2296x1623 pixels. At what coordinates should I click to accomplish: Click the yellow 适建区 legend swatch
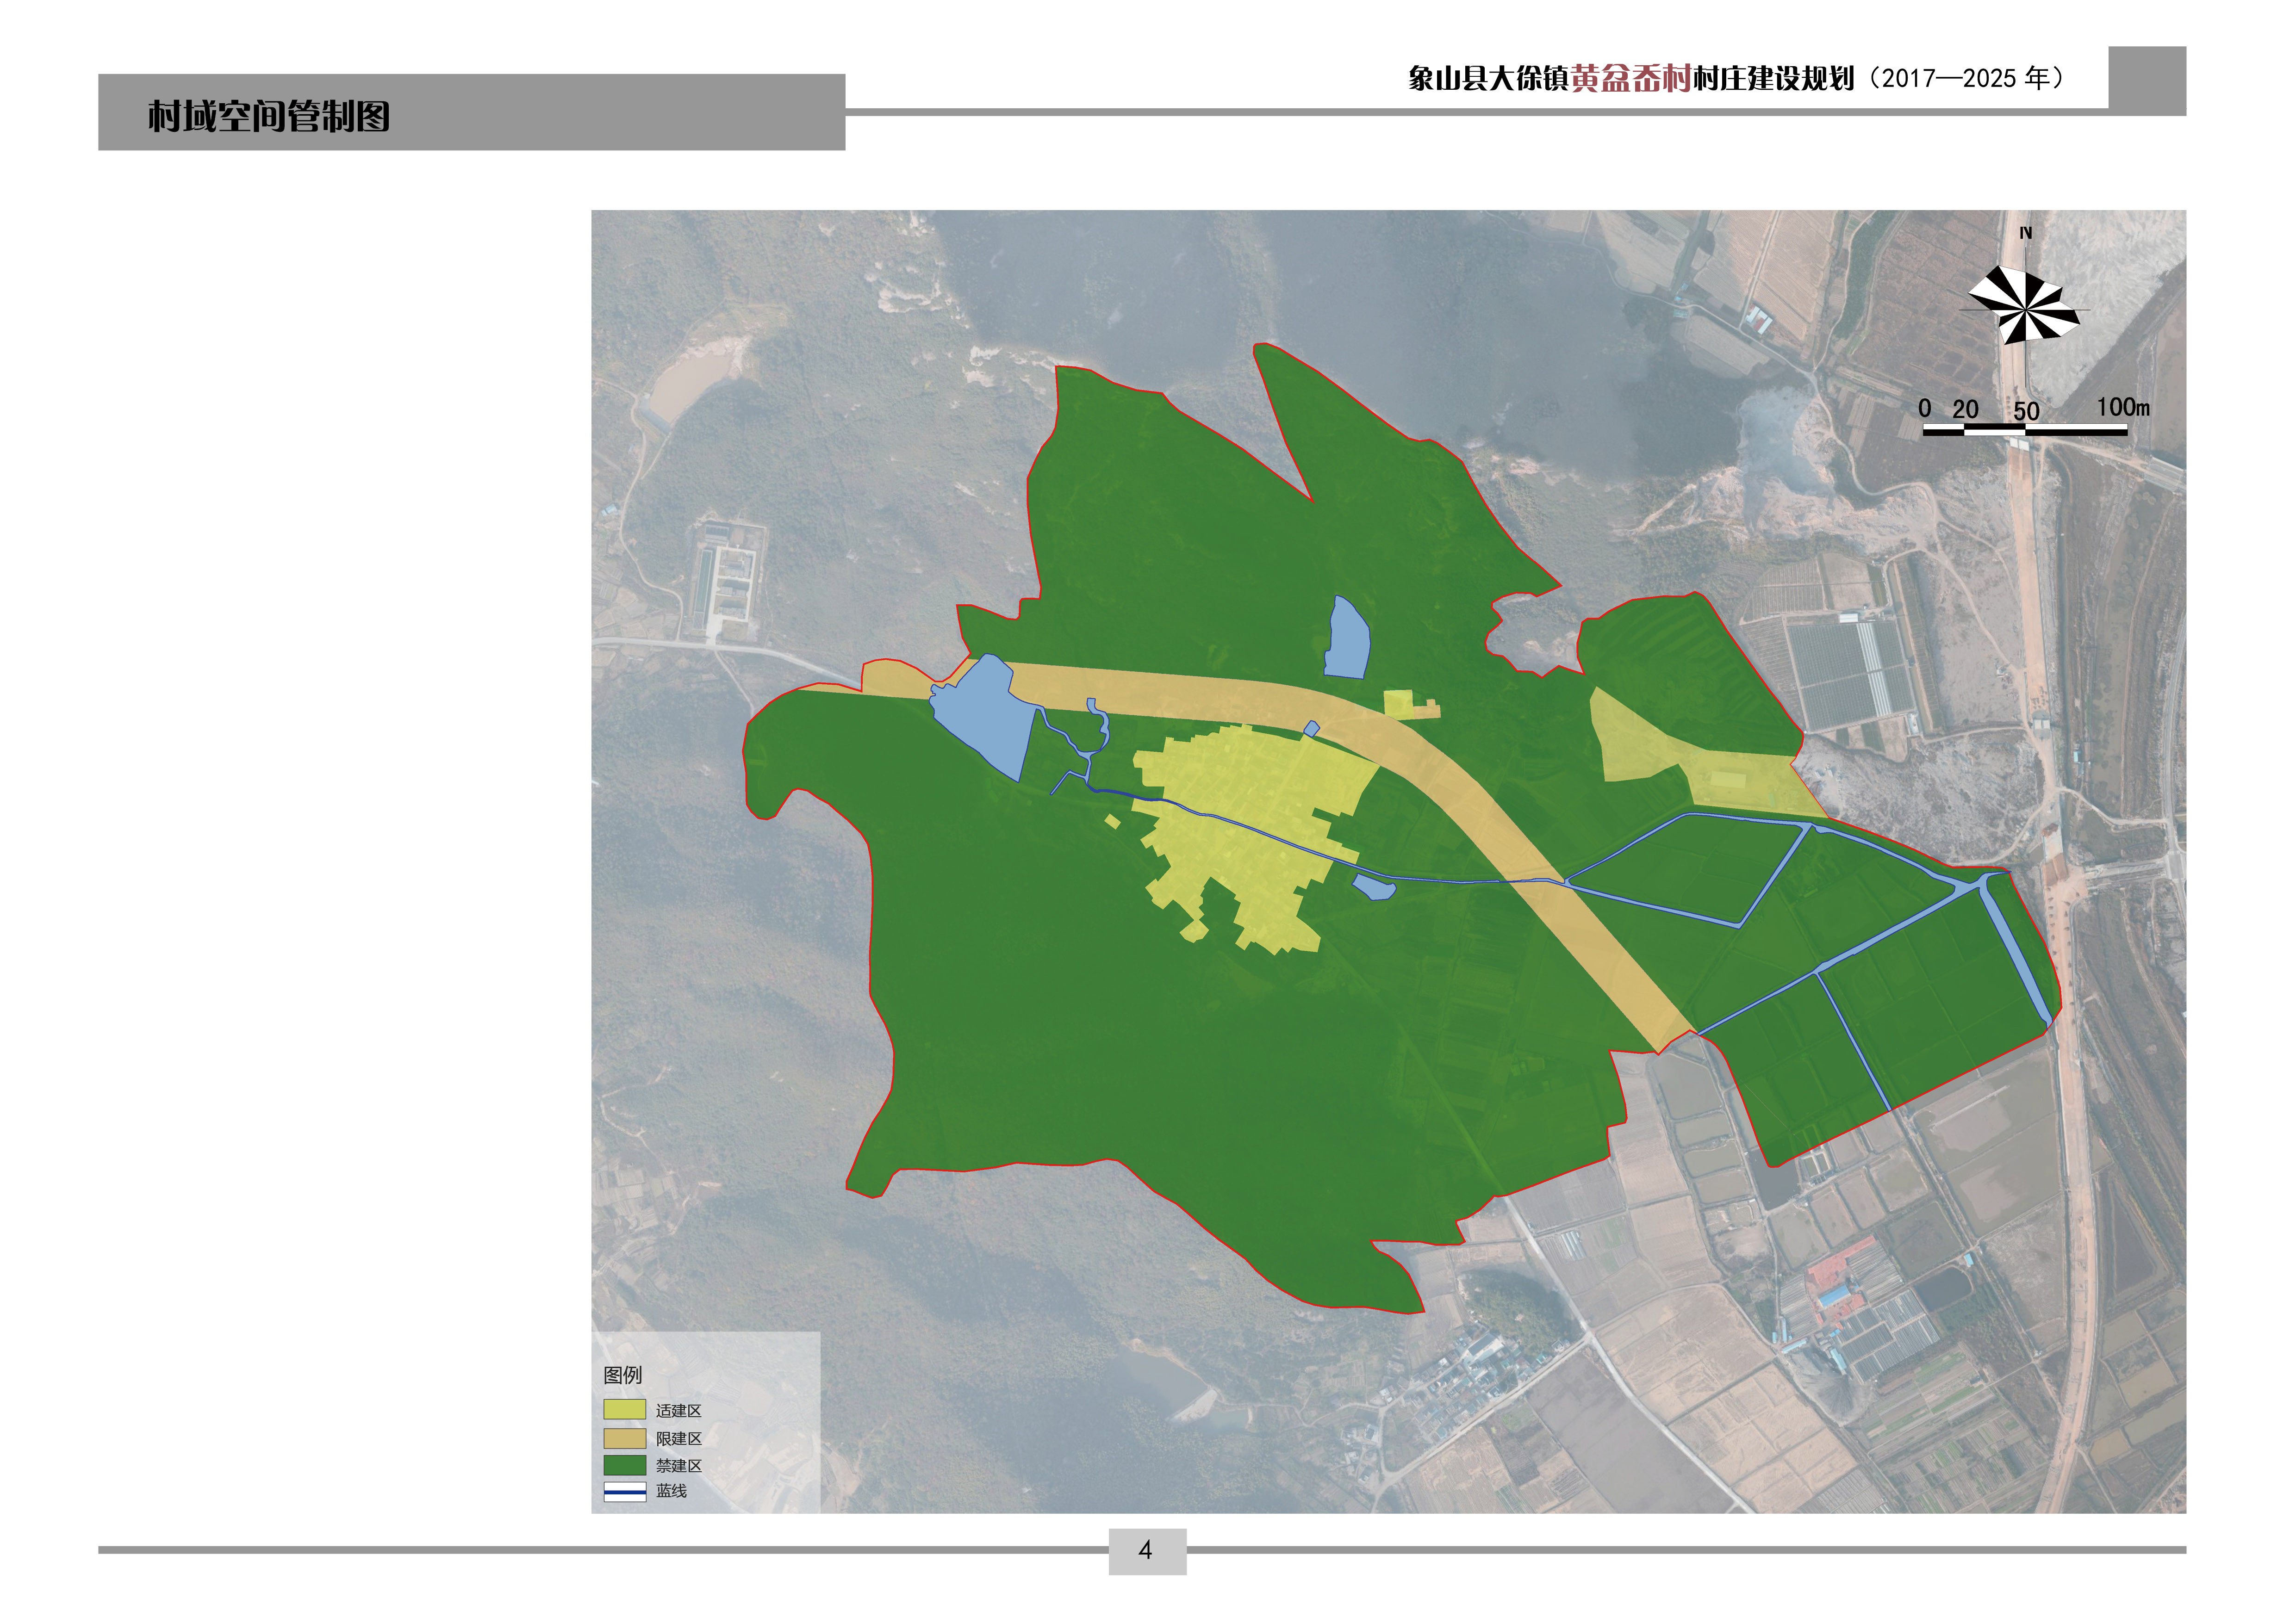624,1409
